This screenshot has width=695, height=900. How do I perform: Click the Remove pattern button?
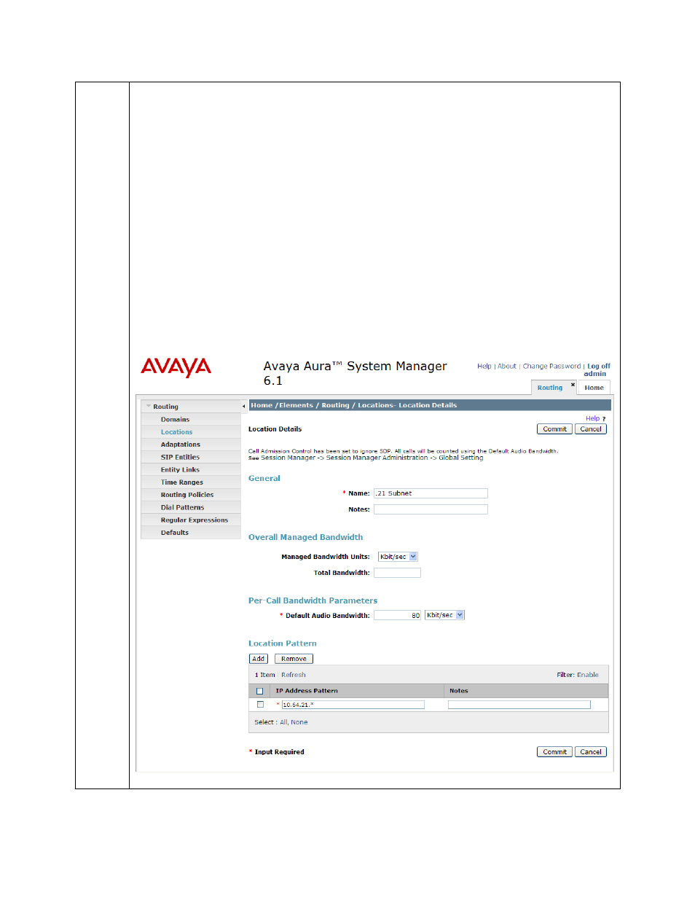pos(294,659)
